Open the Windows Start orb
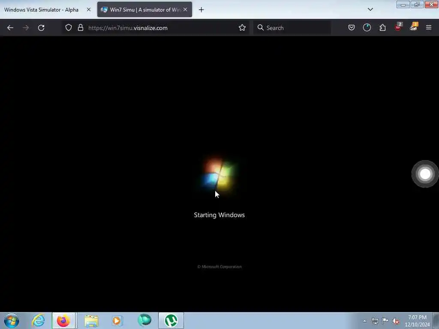The height and width of the screenshot is (329, 439). point(12,320)
